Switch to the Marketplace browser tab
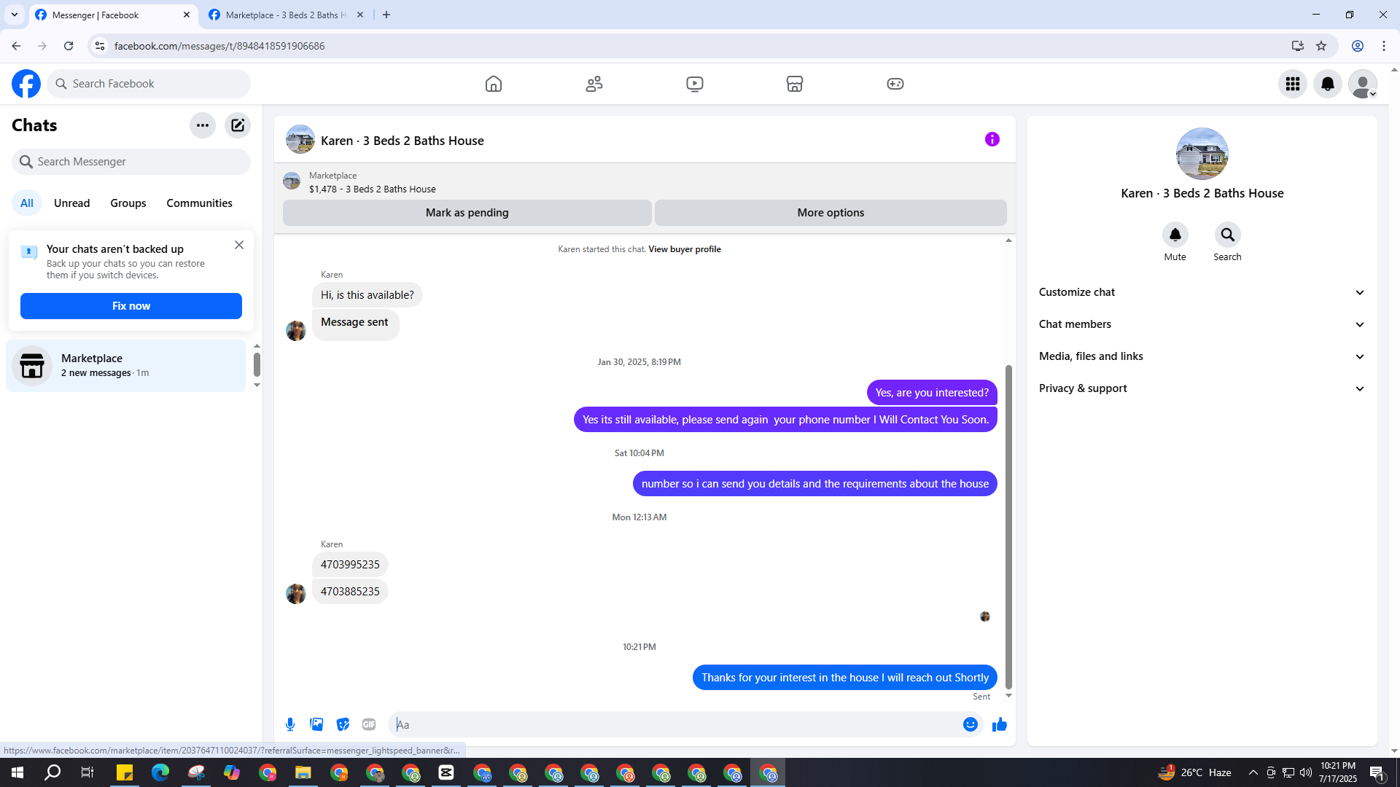 286,15
